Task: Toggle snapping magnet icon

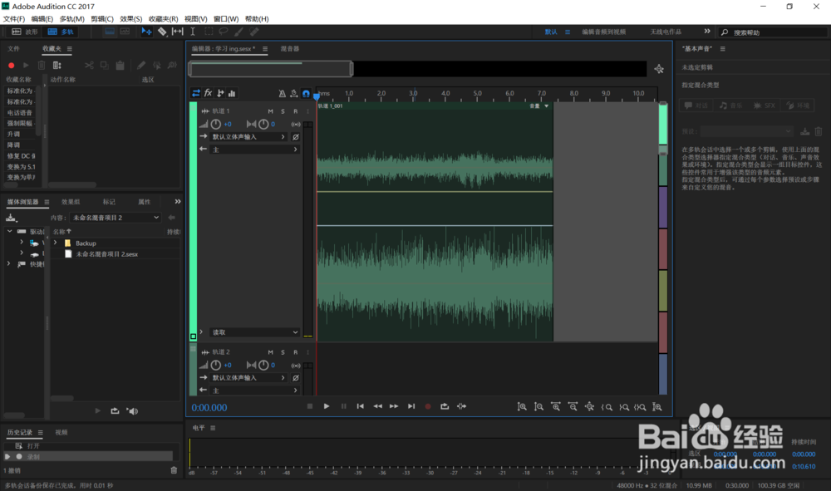Action: [x=307, y=93]
